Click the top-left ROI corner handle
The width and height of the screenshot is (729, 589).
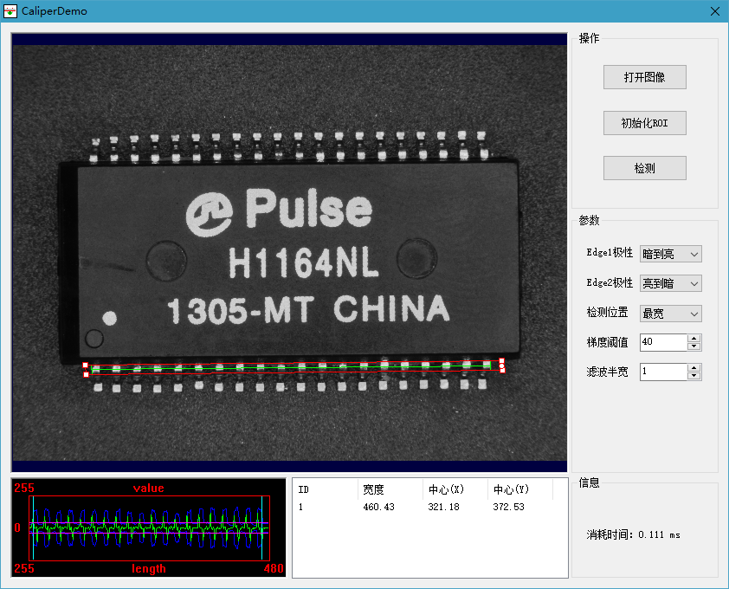pyautogui.click(x=85, y=365)
